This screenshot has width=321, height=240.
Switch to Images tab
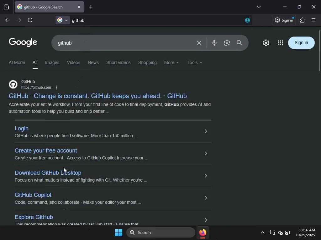click(x=52, y=62)
